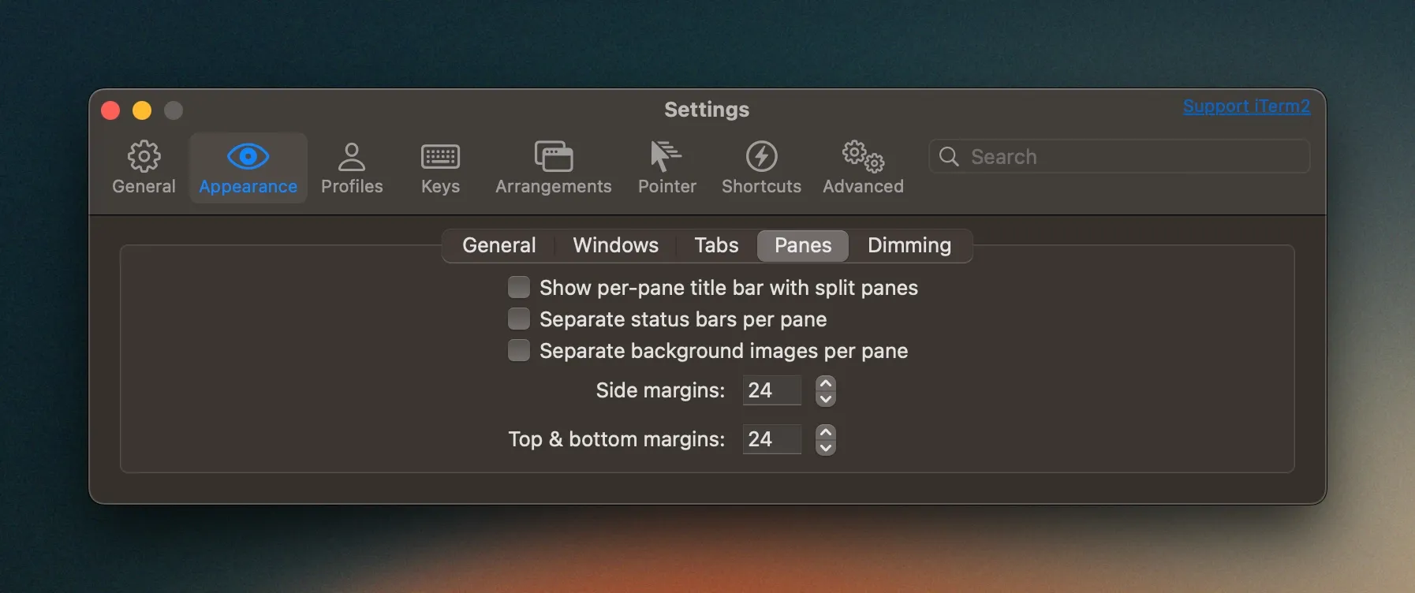Viewport: 1415px width, 593px height.
Task: Switch to the Windows tab
Action: 615,245
